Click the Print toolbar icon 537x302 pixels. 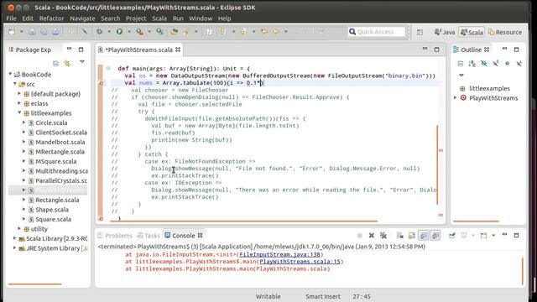55,32
